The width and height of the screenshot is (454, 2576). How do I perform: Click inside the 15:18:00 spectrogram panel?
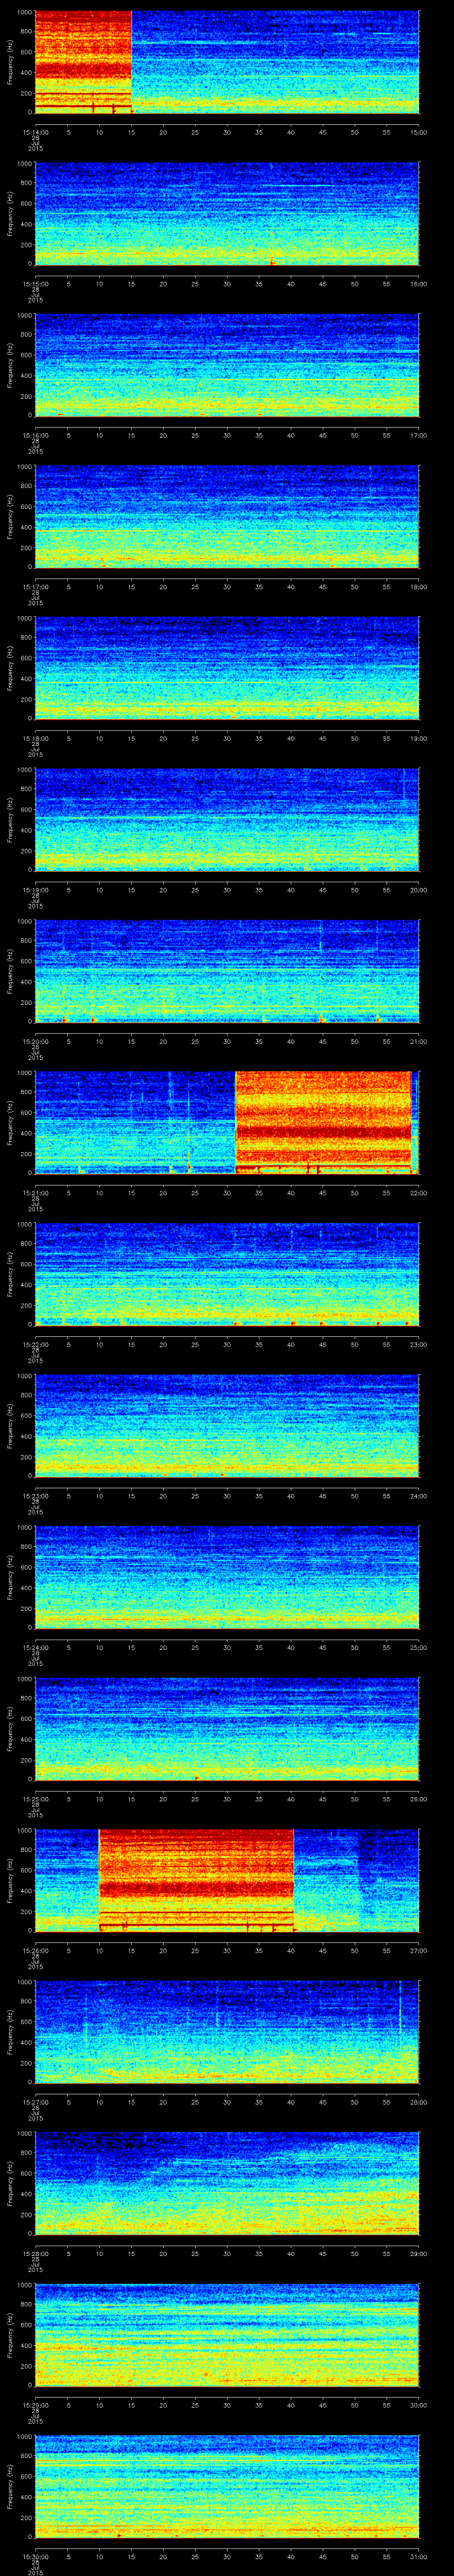click(227, 668)
